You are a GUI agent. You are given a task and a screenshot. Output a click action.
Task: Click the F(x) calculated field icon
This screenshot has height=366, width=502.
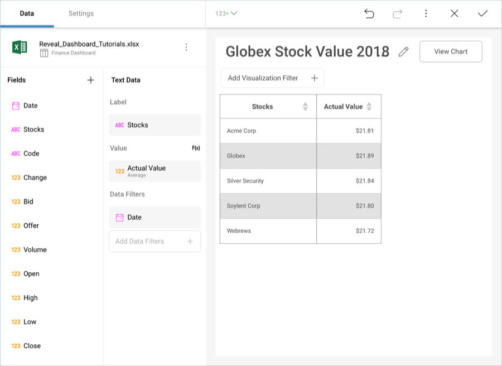[x=196, y=148]
